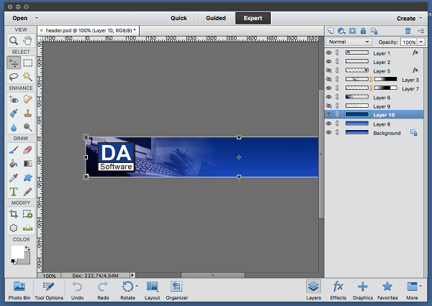Select the Hand tool
This screenshot has height=306, width=432.
(27, 41)
